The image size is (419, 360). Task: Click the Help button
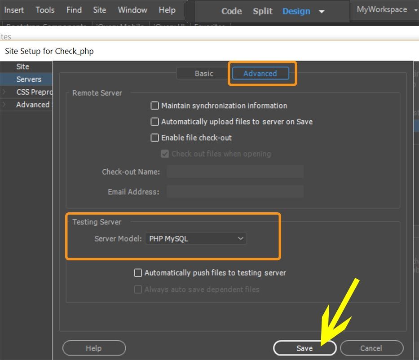(x=94, y=348)
